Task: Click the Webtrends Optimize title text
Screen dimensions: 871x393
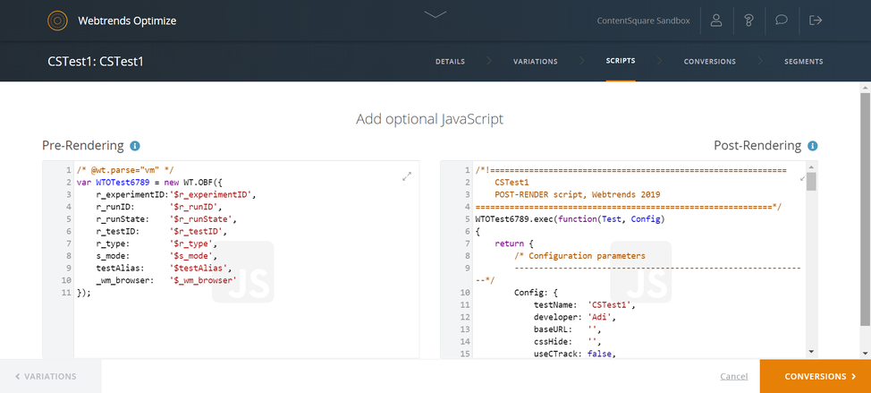Action: pos(127,21)
